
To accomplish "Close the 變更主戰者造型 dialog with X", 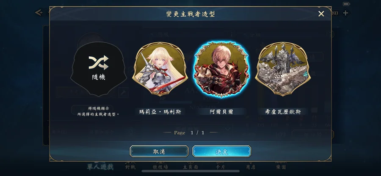I will (321, 14).
